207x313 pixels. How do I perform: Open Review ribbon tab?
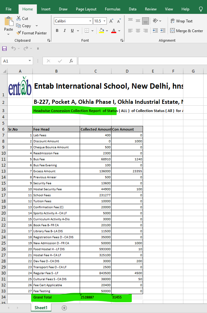(151, 9)
